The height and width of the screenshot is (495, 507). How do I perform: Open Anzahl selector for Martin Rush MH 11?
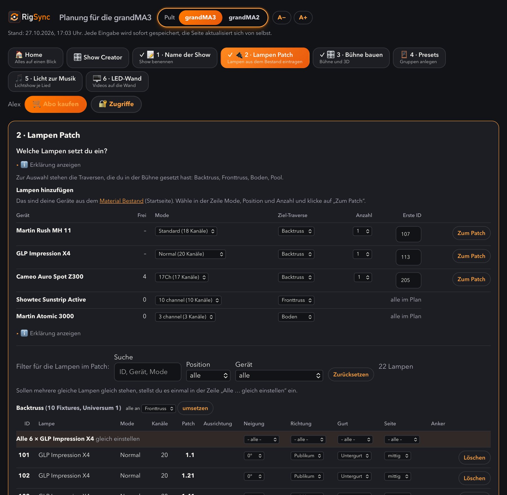(x=363, y=231)
